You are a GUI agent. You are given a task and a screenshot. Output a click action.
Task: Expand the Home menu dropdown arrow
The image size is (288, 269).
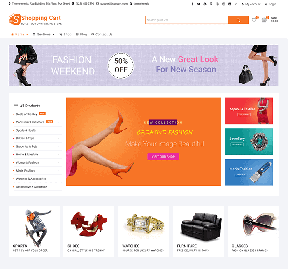click(27, 34)
